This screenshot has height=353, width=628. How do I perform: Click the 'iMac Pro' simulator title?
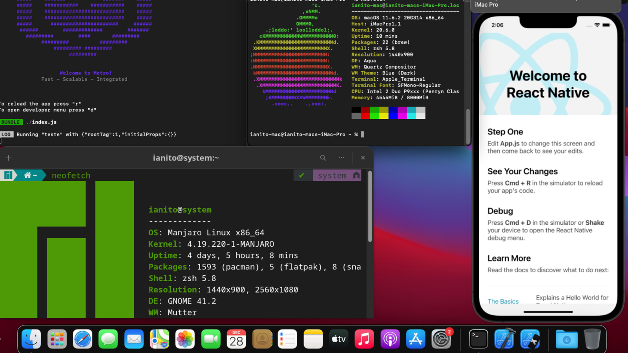pos(486,5)
